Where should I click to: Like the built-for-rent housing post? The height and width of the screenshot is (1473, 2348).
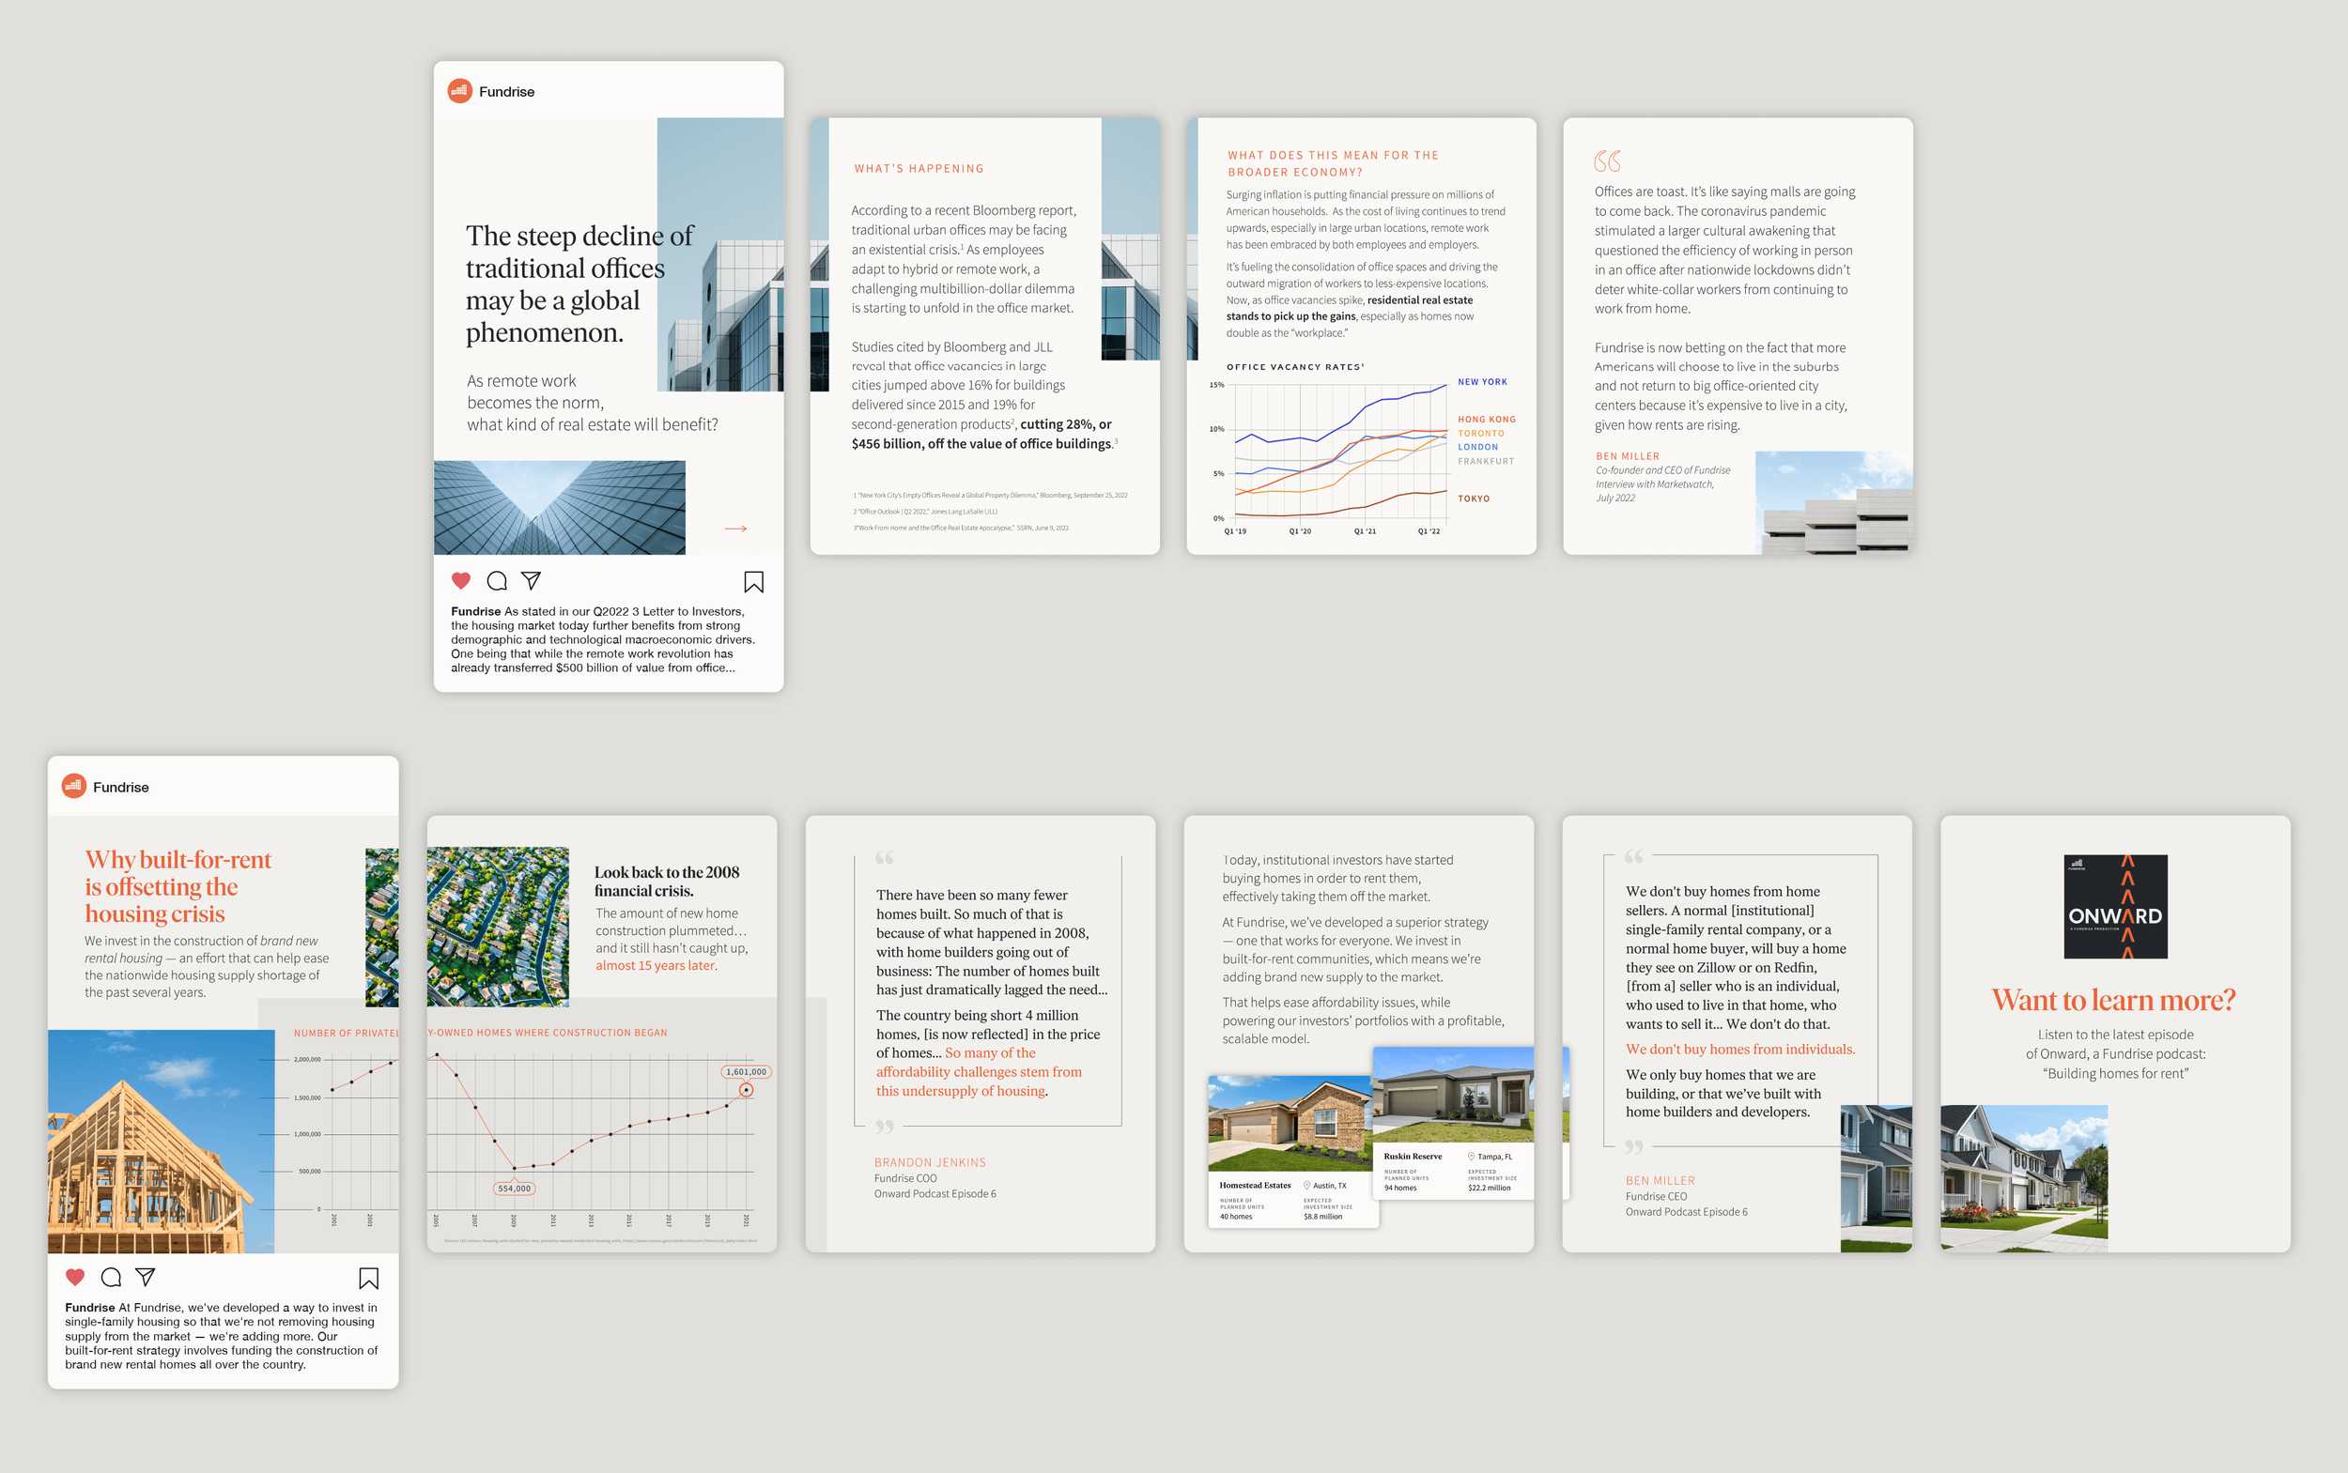pyautogui.click(x=75, y=1276)
